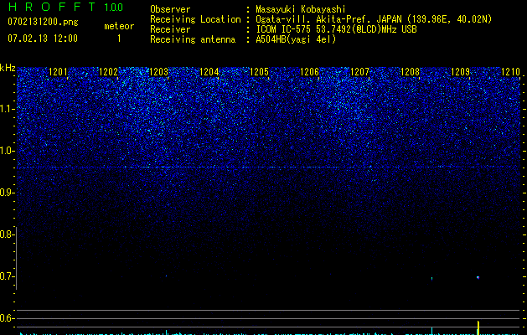527x335 pixels.
Task: Click the 1204 time marker
Action: (x=209, y=72)
